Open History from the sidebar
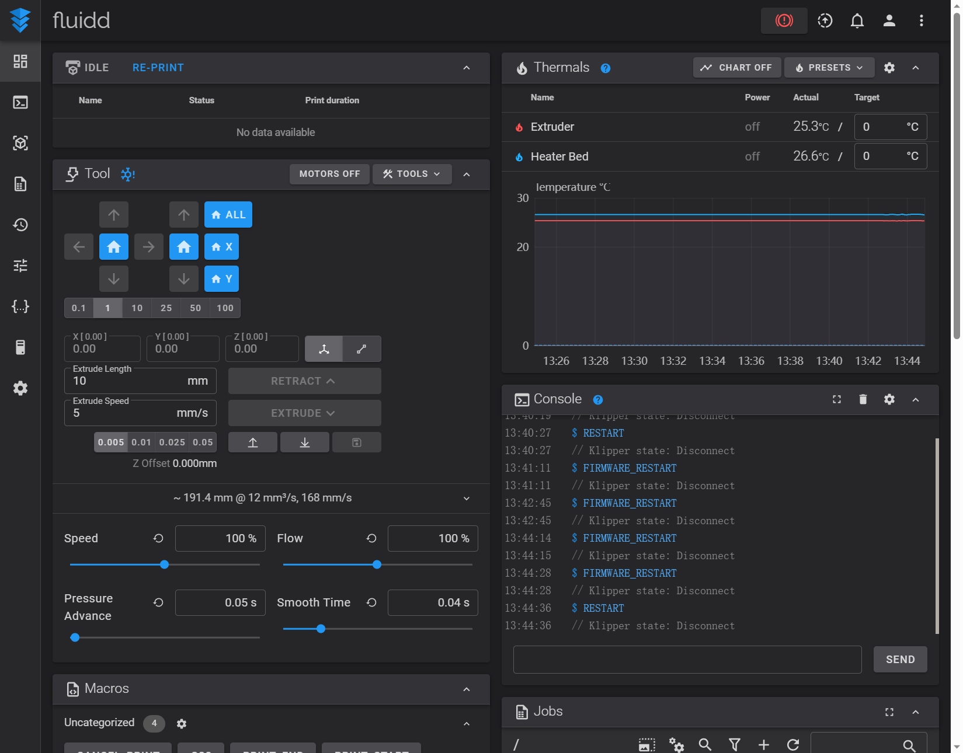 20,225
